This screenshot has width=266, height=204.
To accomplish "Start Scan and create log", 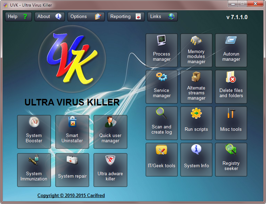I will coord(161,123).
